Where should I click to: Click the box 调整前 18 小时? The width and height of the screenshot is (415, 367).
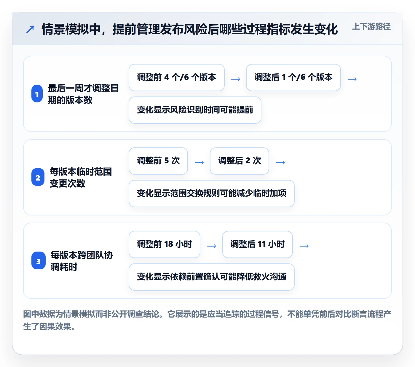(165, 244)
